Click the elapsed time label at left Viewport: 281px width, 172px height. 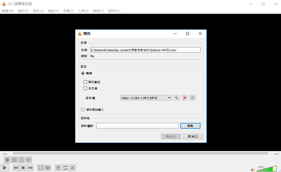(x=5, y=154)
